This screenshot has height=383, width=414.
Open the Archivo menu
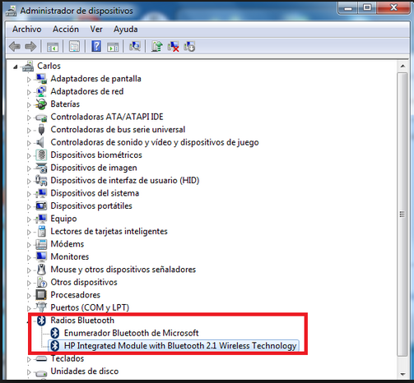tap(26, 29)
